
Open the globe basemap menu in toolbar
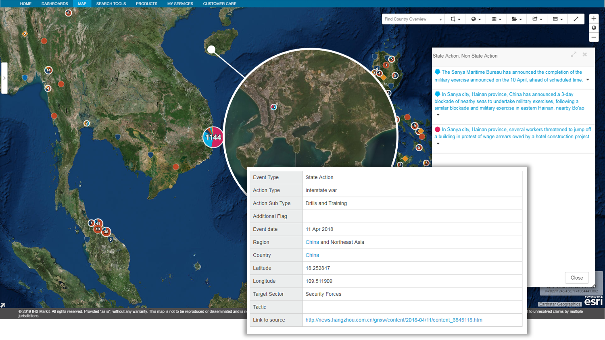(476, 19)
